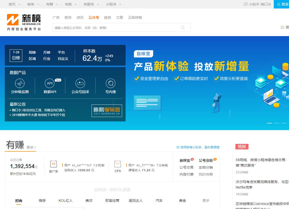The image size is (289, 209).
Task: Expand the 小程序 dropdown
Action: pos(113,4)
